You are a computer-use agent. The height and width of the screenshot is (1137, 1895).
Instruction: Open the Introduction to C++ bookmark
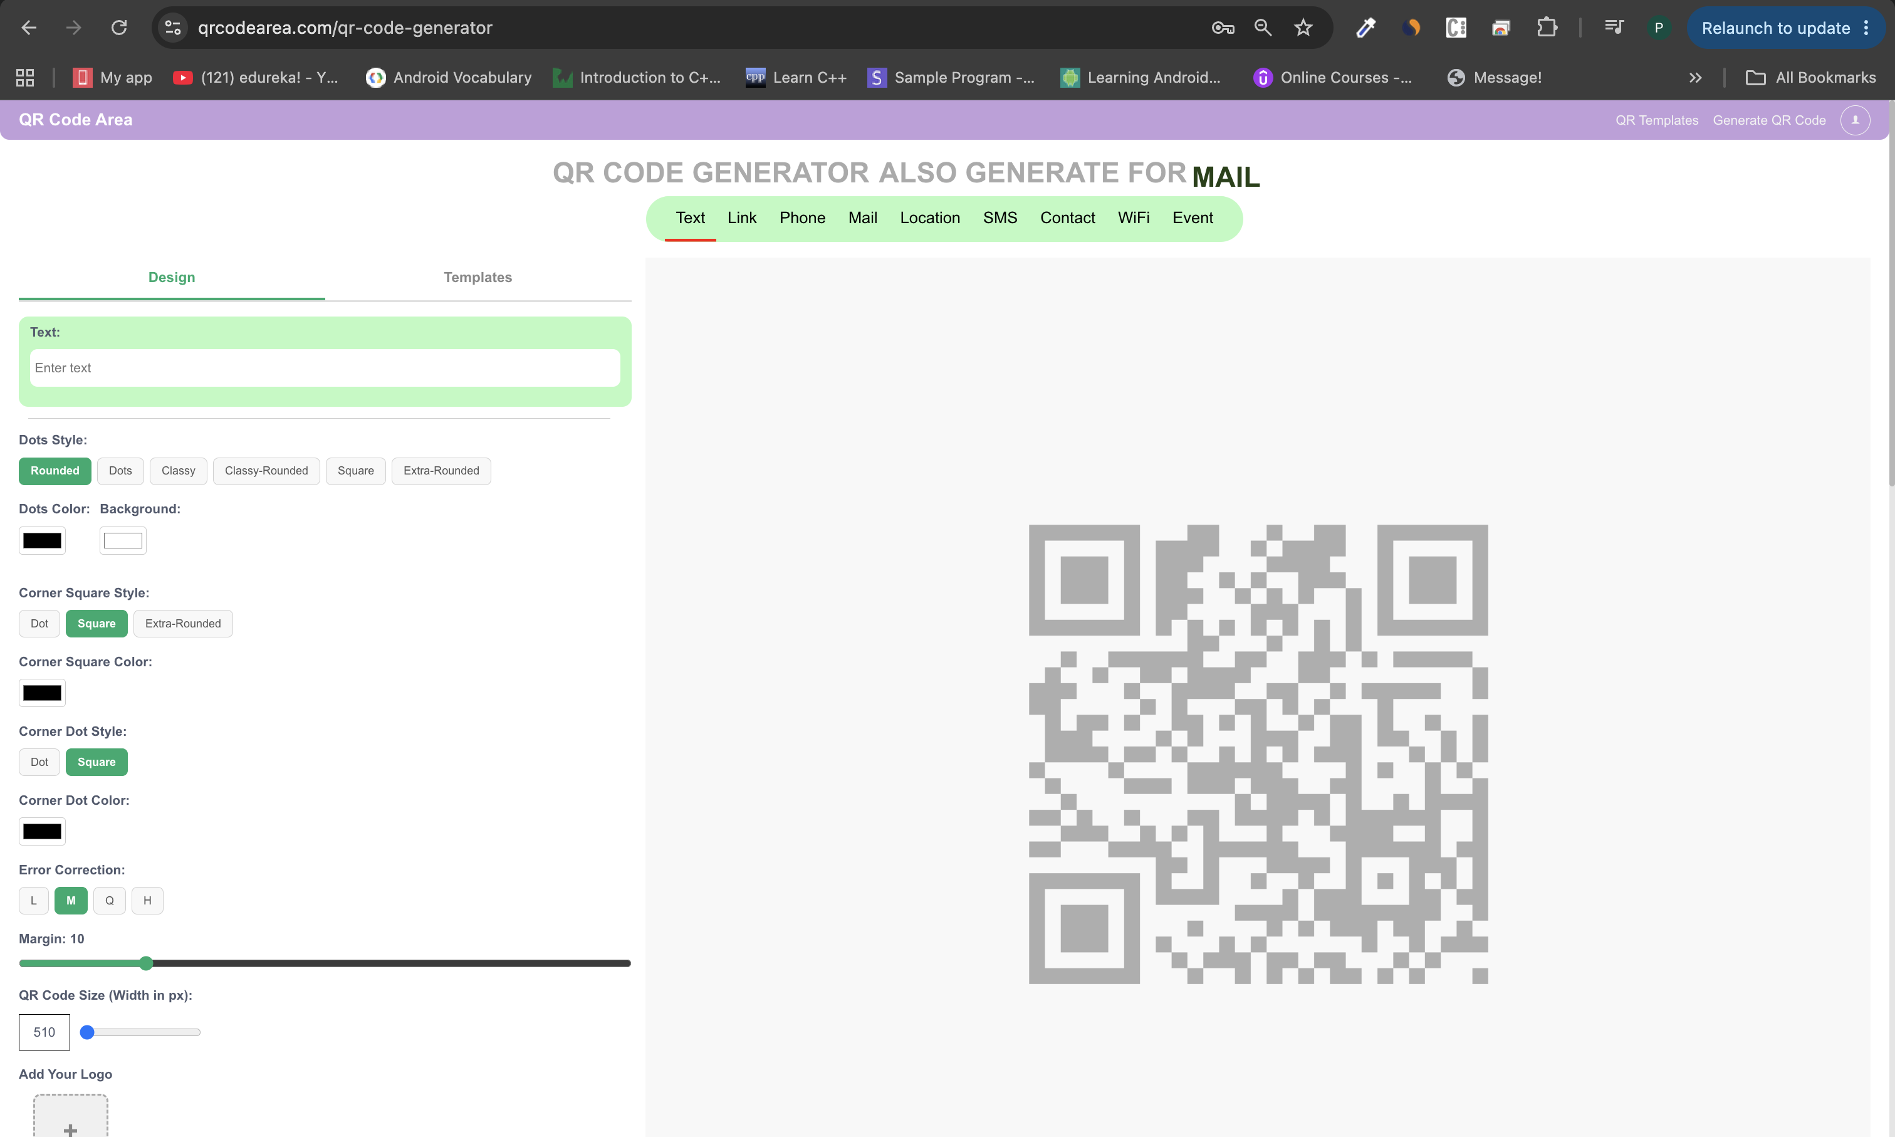point(637,77)
